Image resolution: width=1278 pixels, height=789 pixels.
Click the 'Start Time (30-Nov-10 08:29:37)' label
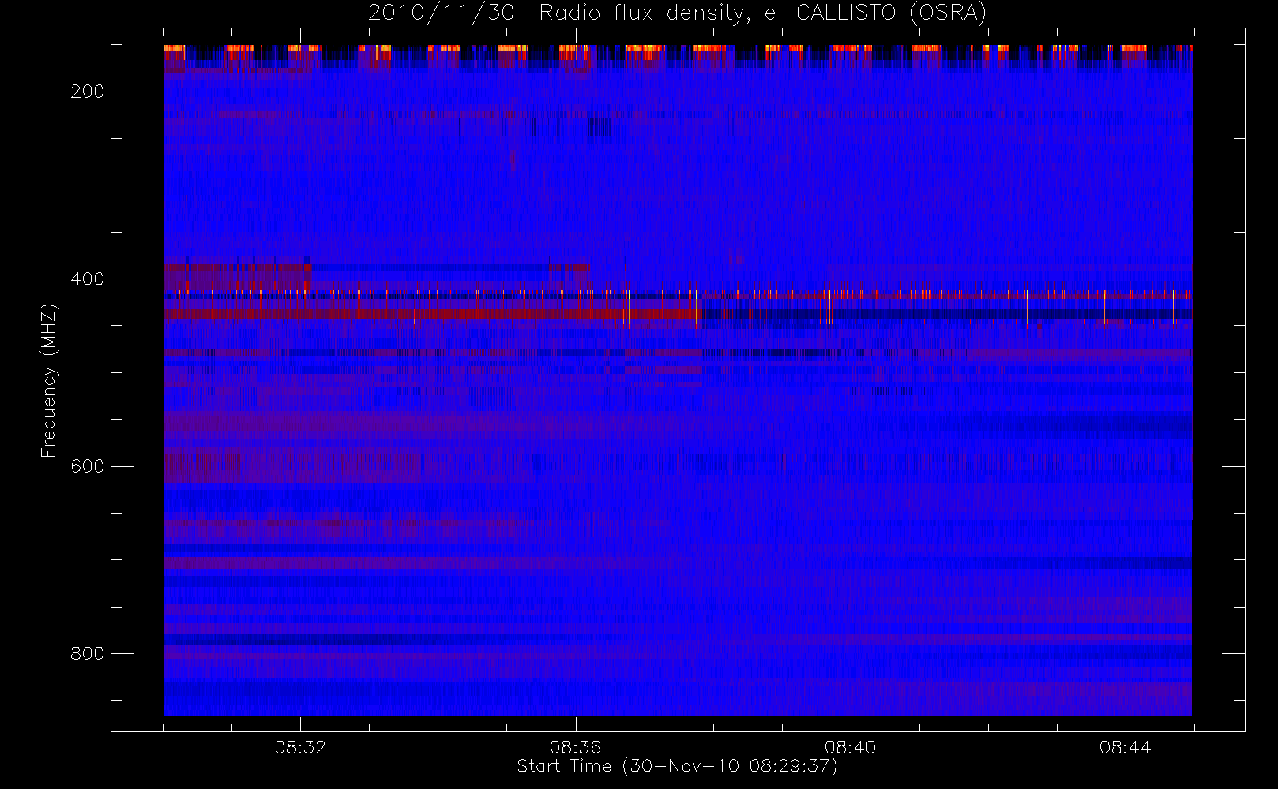point(677,766)
